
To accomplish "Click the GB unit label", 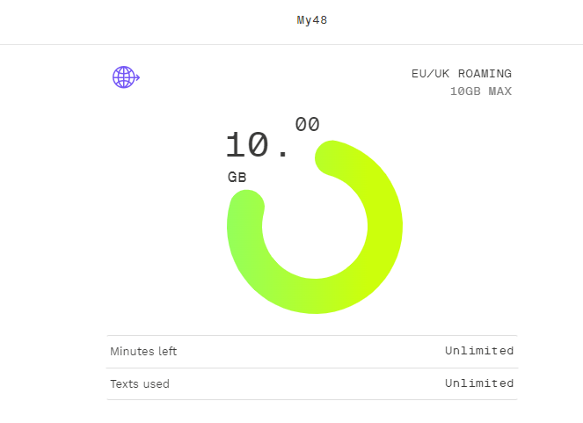I will click(237, 177).
